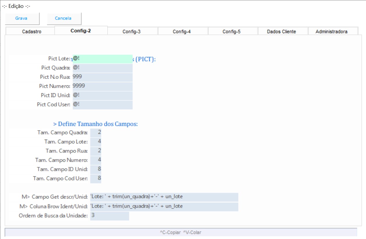Click the Coluna Brow Ident/Unid field

[164, 206]
